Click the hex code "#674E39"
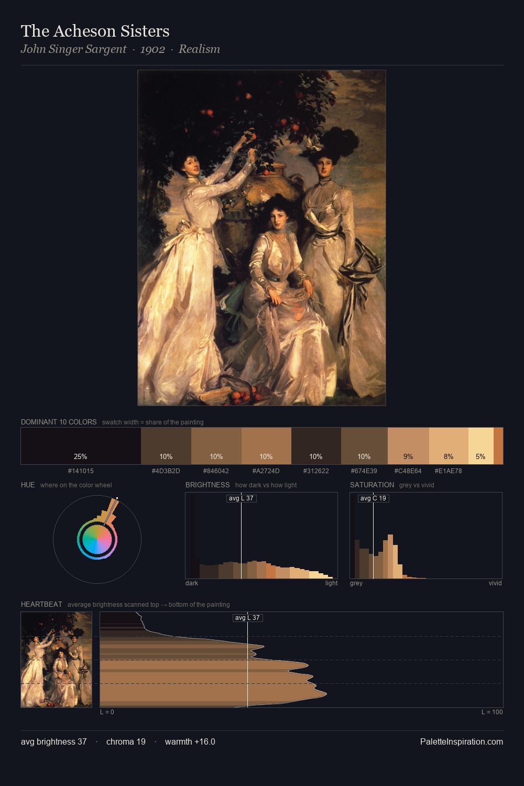The height and width of the screenshot is (786, 524). pos(364,471)
